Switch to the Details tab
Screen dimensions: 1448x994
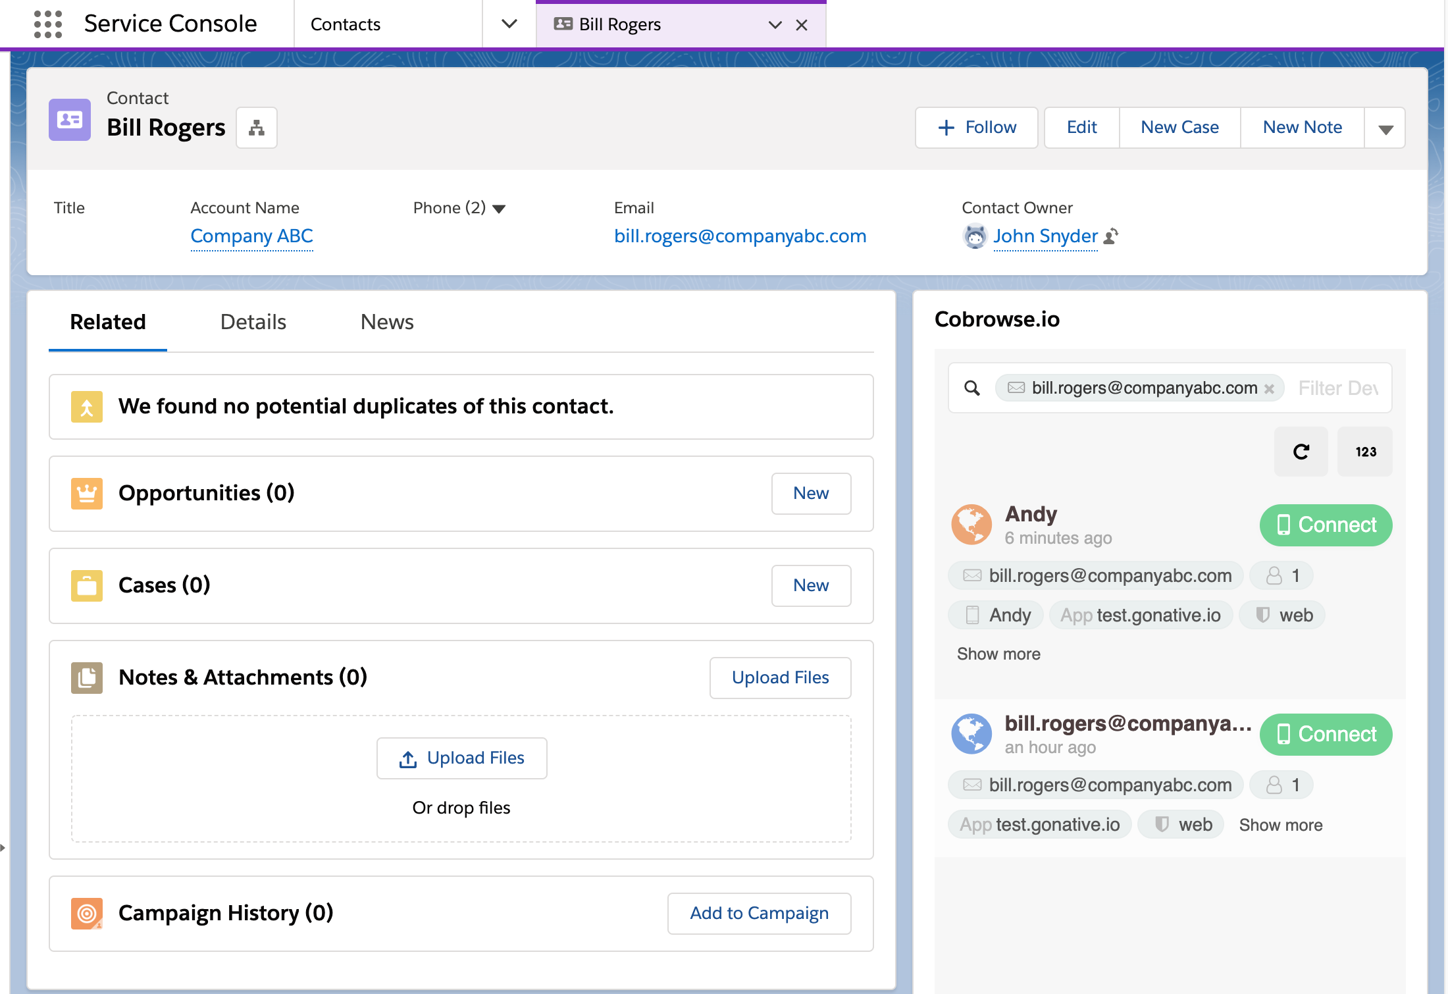(x=253, y=322)
